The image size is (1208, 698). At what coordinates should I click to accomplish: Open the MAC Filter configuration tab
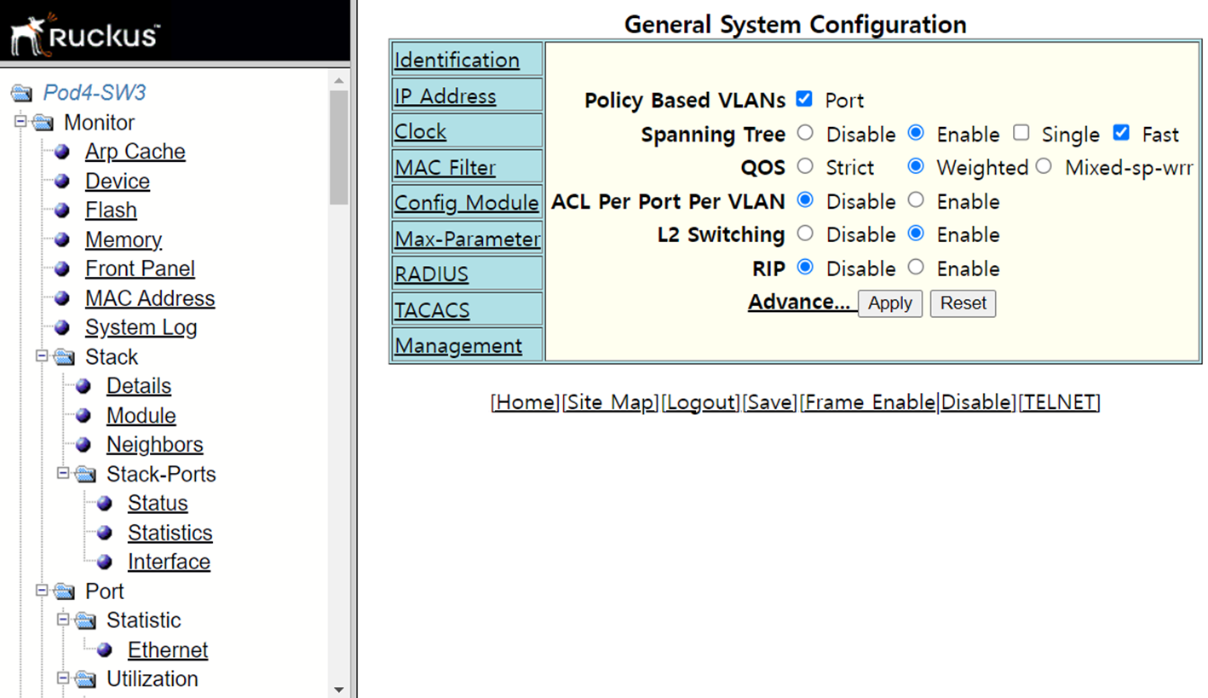click(445, 167)
